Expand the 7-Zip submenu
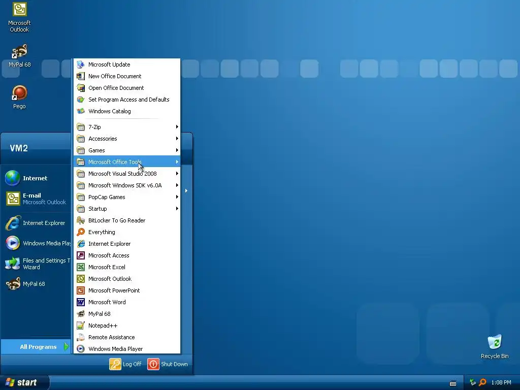 127,126
